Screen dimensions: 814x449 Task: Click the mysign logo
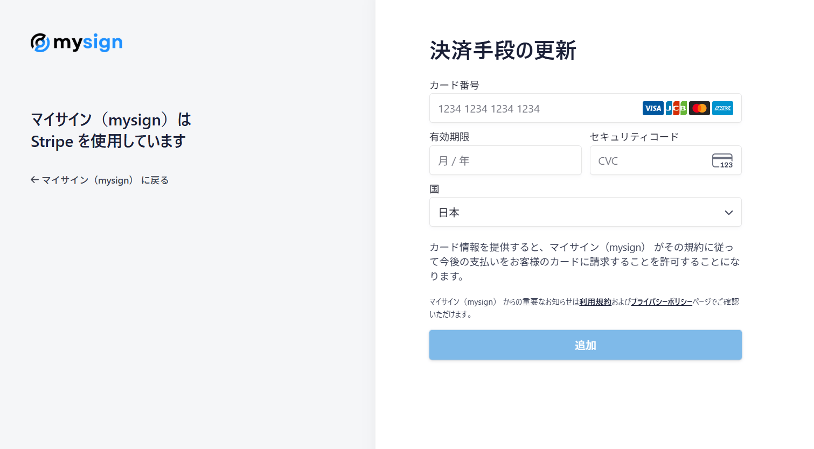[76, 42]
